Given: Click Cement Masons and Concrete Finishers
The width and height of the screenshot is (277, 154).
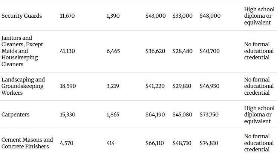Looking at the screenshot, I should click(x=27, y=143).
